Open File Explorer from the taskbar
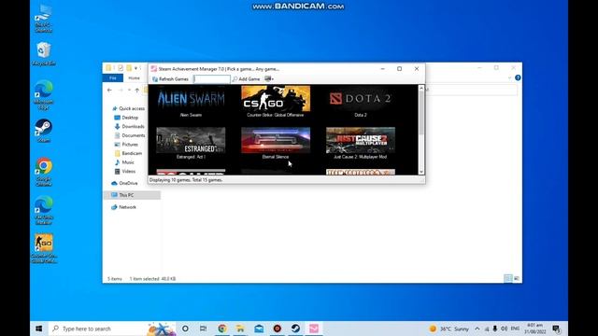This screenshot has width=598, height=336. tap(240, 329)
